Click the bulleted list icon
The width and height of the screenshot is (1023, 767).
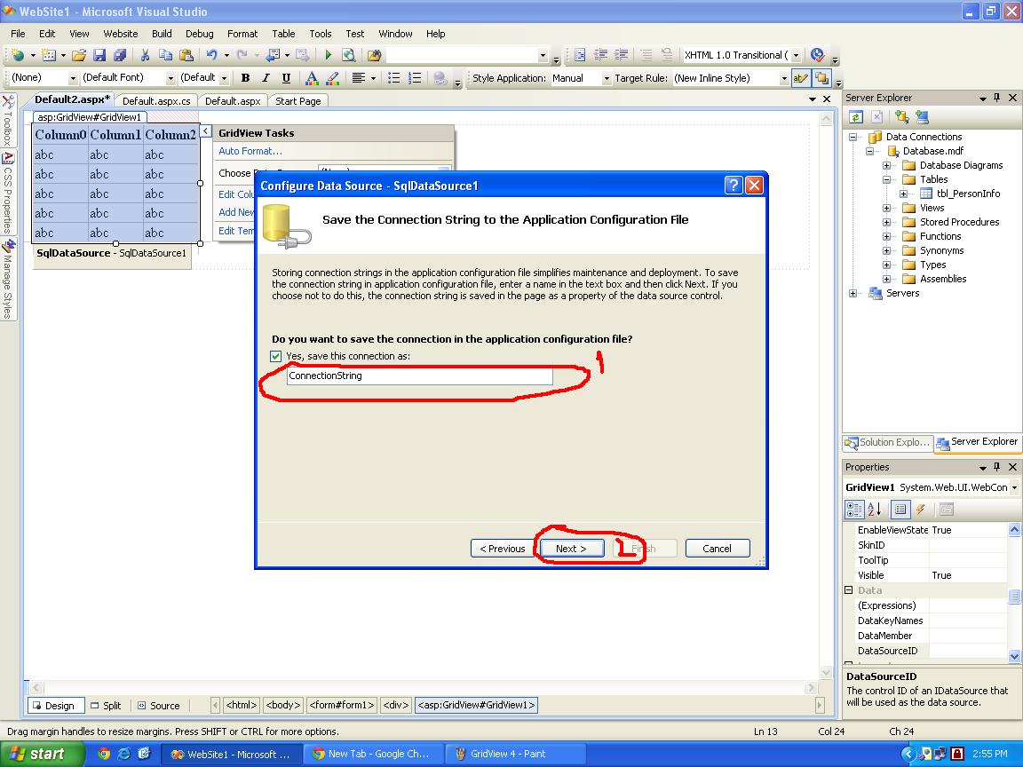(393, 78)
